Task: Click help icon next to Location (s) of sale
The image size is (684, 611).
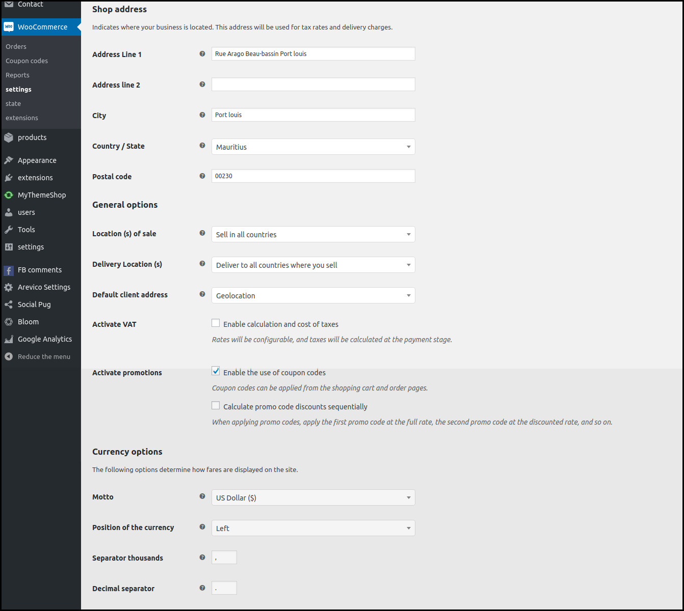Action: coord(202,233)
